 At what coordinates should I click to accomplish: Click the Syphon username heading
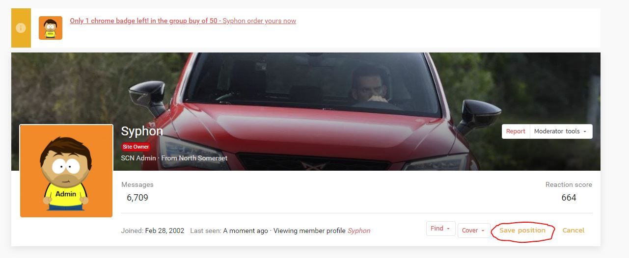(142, 131)
